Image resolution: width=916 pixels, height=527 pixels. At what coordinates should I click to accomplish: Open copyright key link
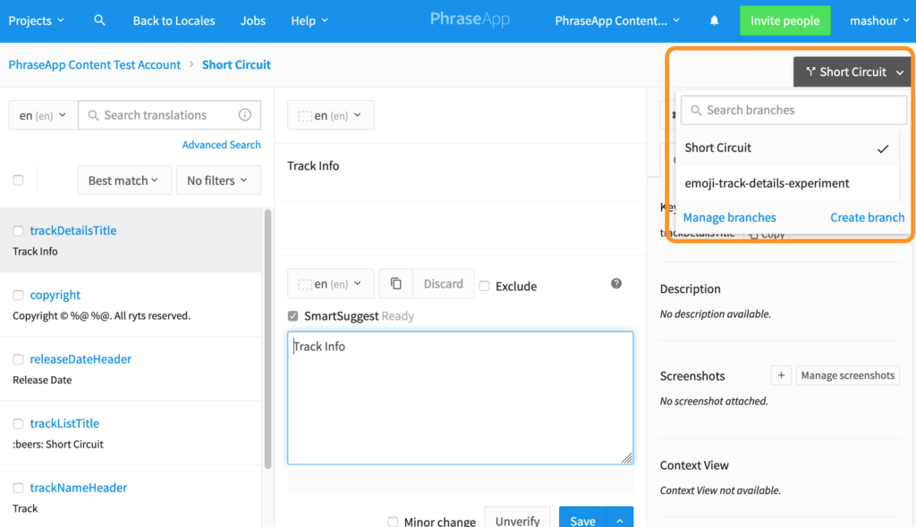click(55, 295)
